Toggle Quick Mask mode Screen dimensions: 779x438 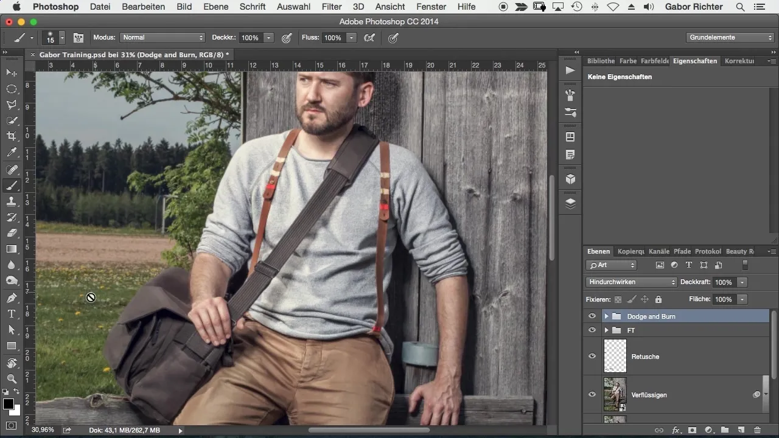click(12, 425)
